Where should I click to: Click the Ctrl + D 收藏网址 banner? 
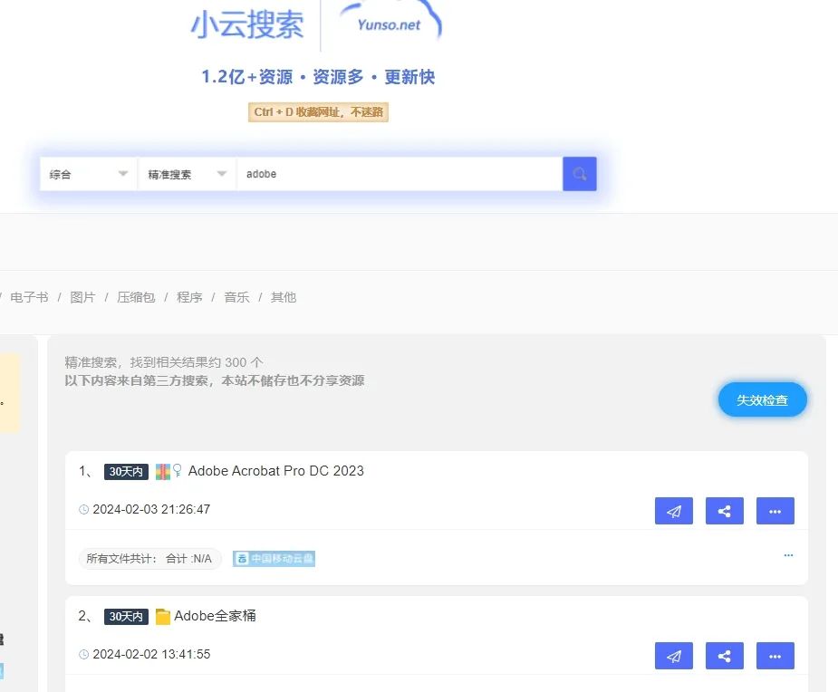318,112
